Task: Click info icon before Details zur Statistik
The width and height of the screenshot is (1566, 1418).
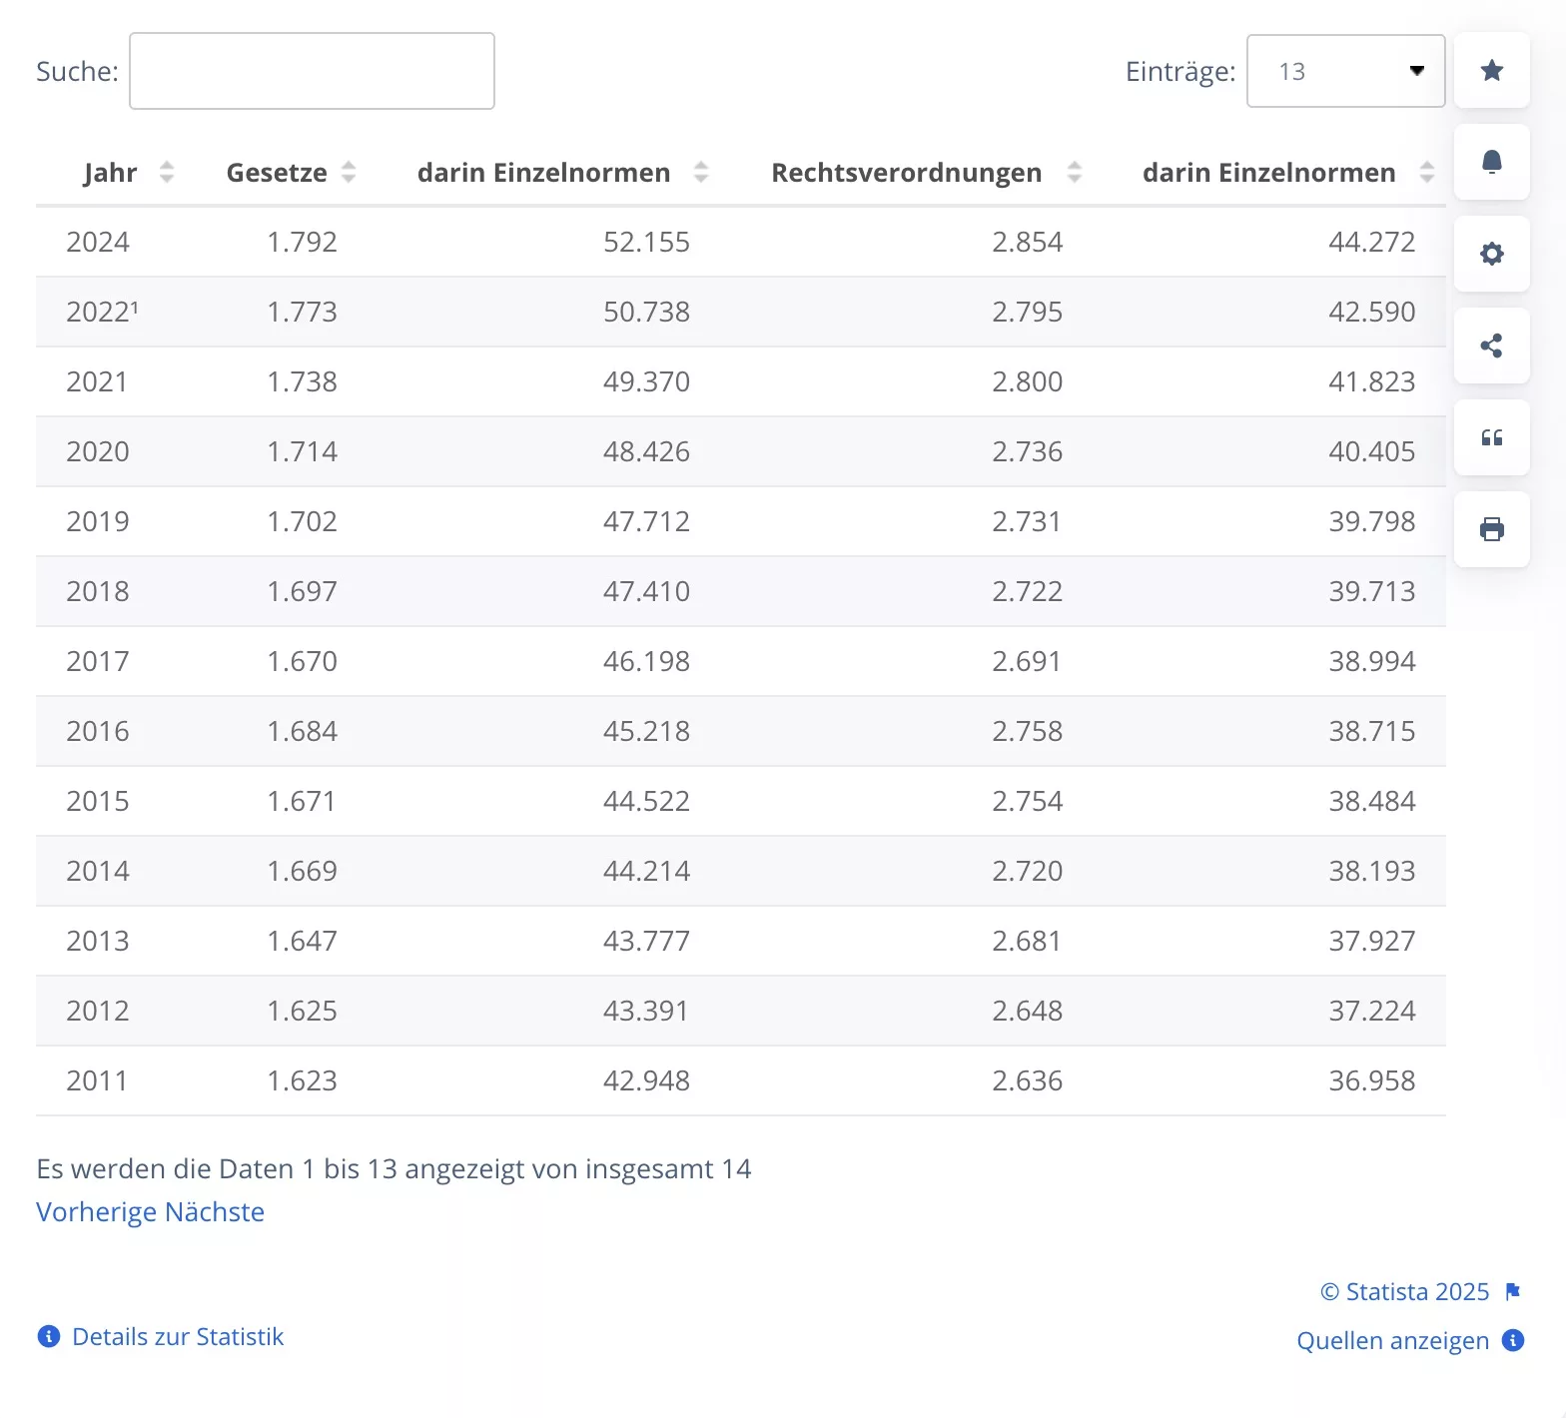Action: click(49, 1336)
